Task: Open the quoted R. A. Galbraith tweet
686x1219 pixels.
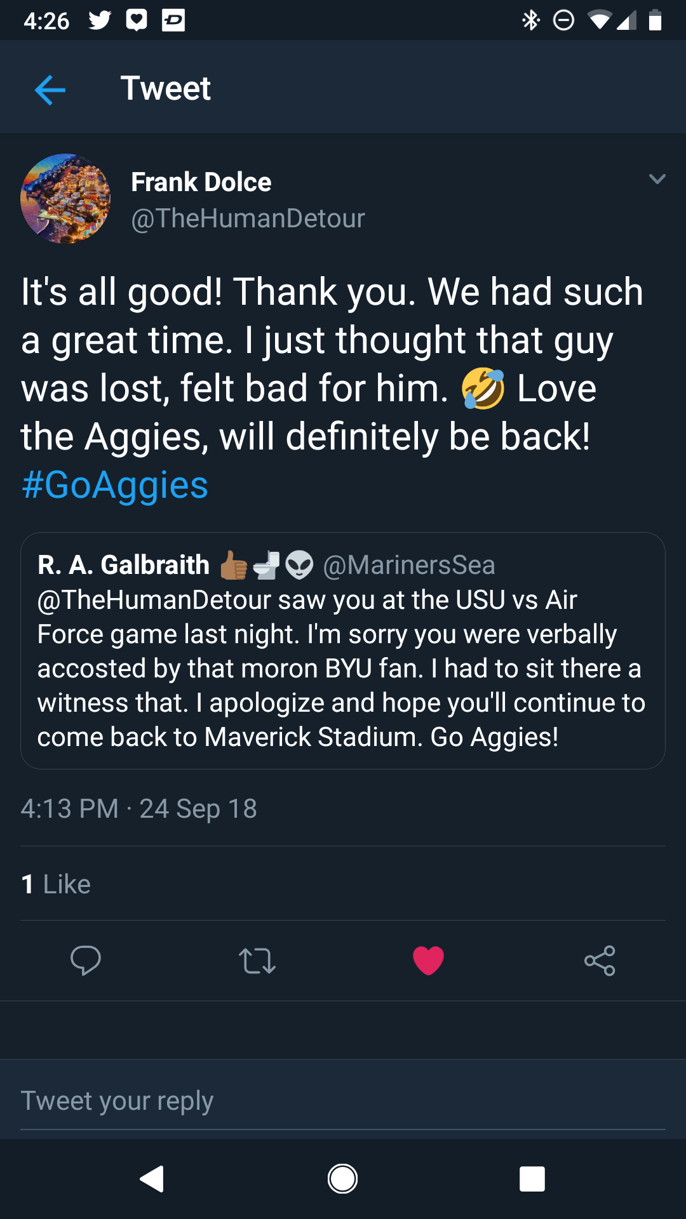Action: click(343, 651)
